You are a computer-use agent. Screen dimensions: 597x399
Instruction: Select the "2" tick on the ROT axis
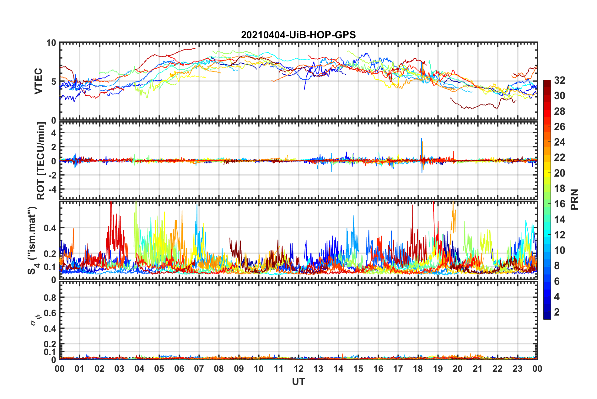[x=53, y=147]
